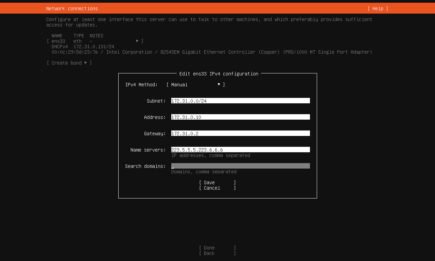The width and height of the screenshot is (435, 261).
Task: Open the Help menu in header
Action: (x=378, y=8)
